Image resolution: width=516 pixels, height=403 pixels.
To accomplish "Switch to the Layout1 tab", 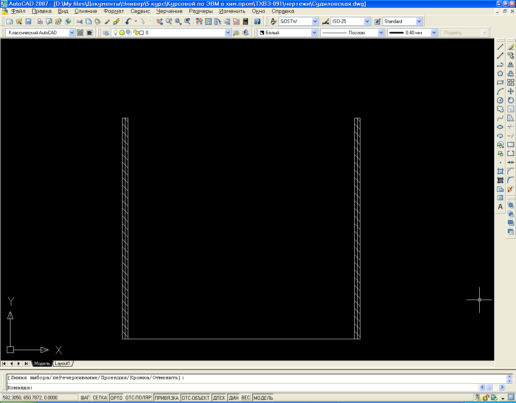I will tap(62, 363).
